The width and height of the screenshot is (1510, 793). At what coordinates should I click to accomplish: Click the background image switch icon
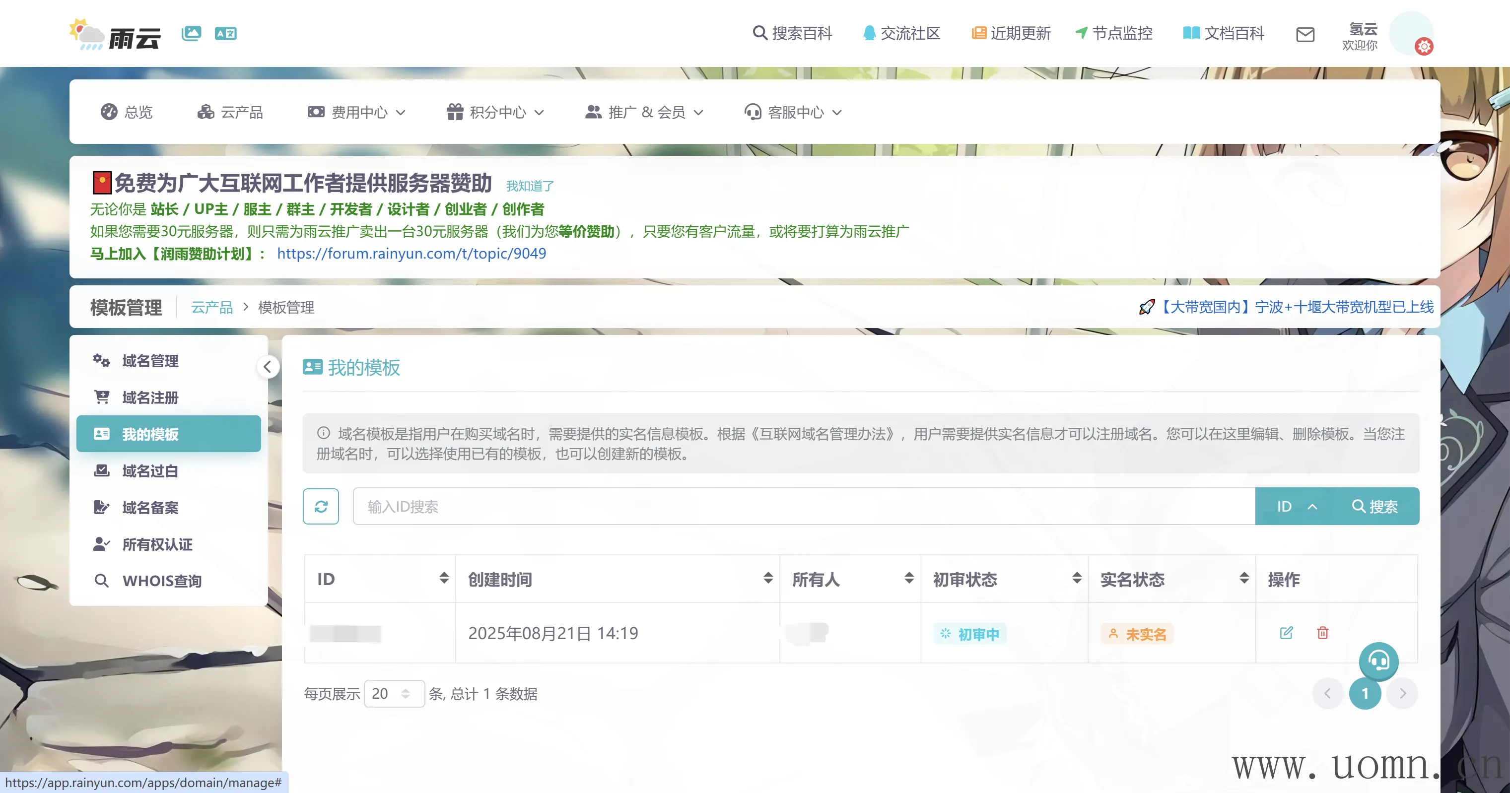(191, 33)
